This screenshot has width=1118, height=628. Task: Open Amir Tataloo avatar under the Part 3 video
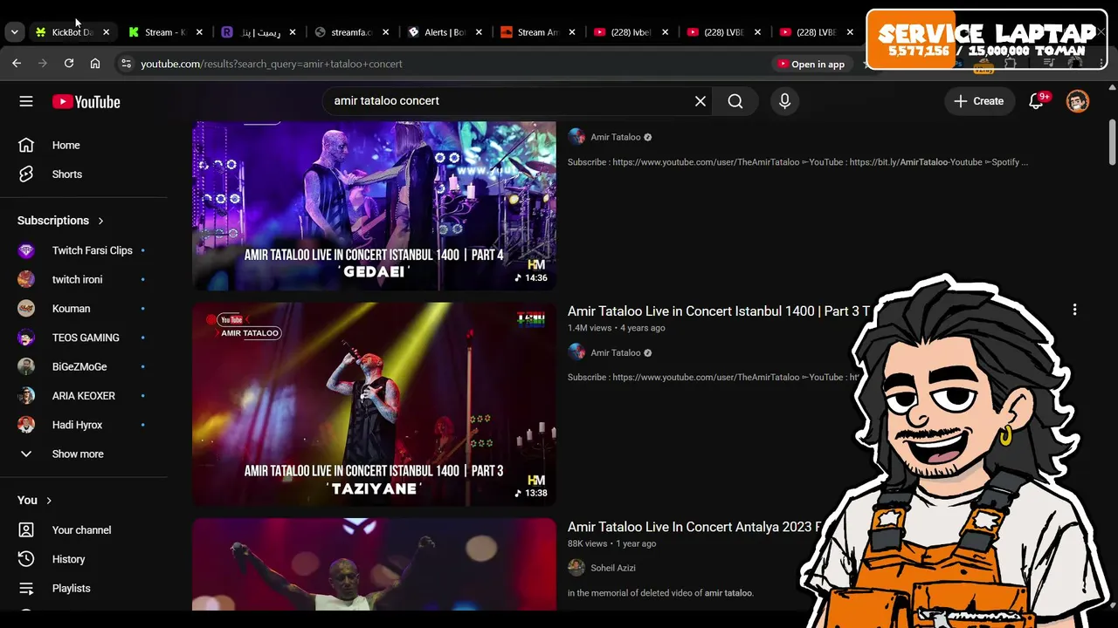[576, 352]
